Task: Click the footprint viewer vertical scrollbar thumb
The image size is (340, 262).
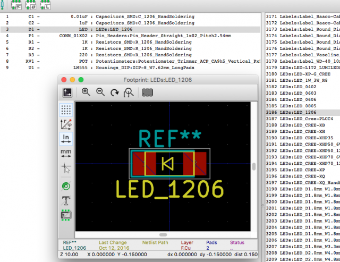Action: (254, 166)
